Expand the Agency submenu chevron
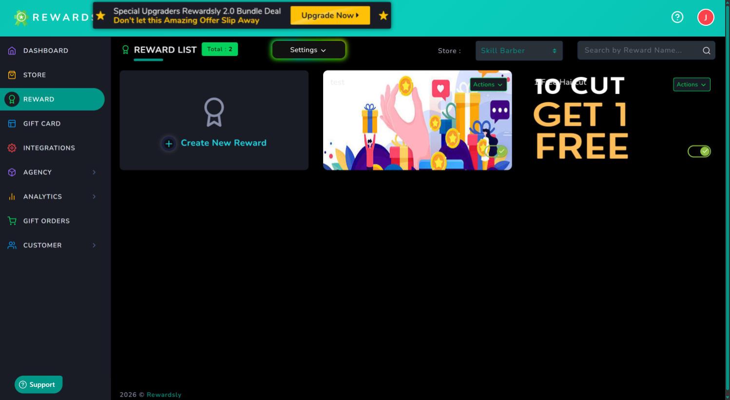Screen dimensions: 730x400 (x=94, y=172)
